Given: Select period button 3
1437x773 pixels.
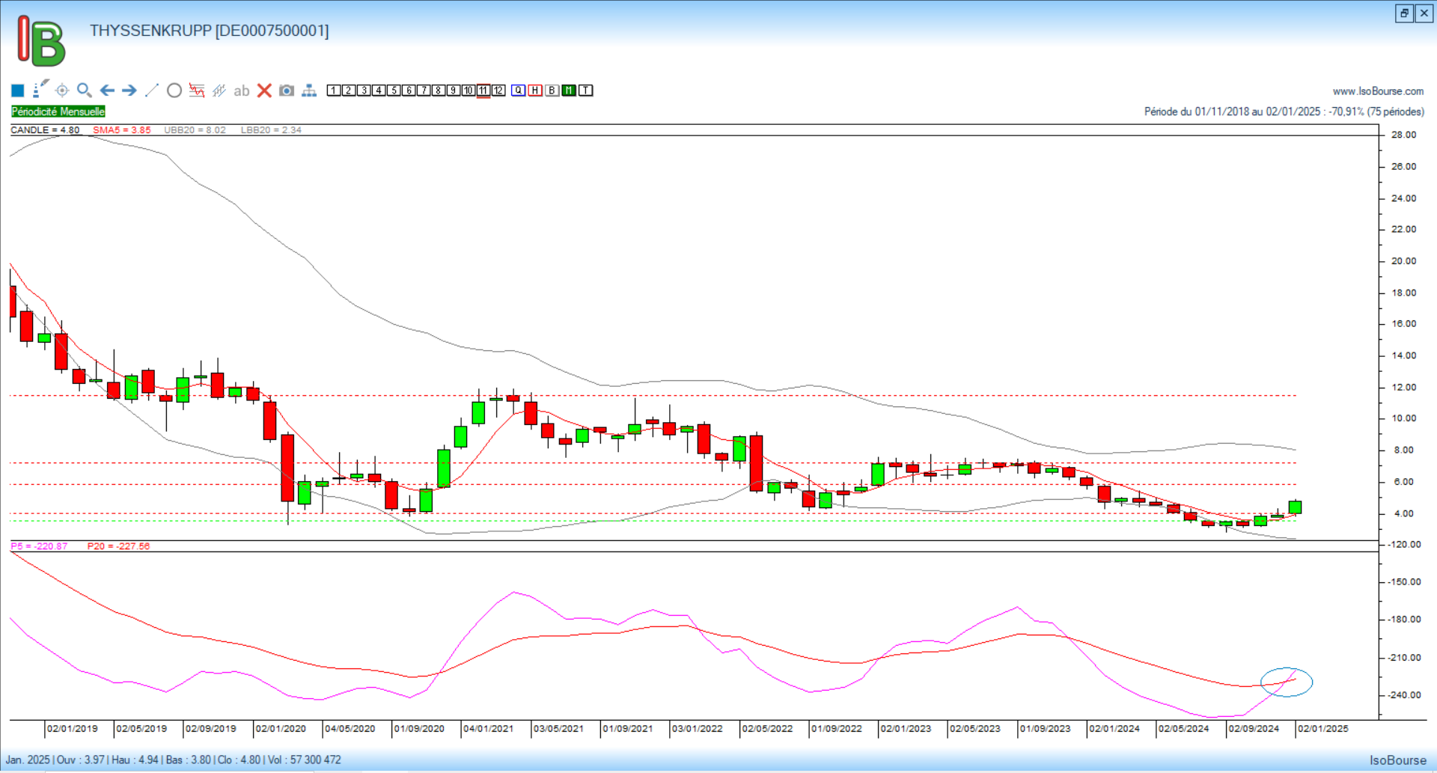Looking at the screenshot, I should pyautogui.click(x=364, y=91).
